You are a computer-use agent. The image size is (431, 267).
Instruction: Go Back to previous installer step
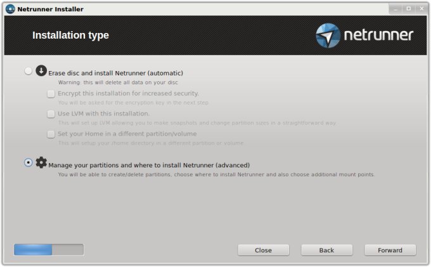(x=326, y=250)
